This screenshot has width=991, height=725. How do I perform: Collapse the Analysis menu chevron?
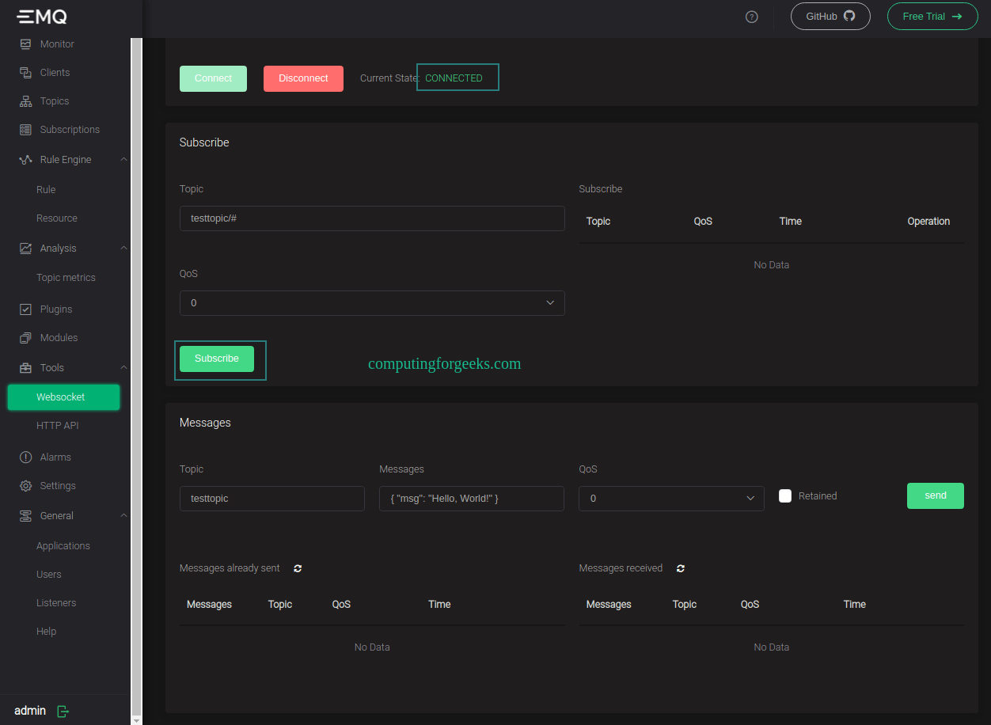(123, 249)
